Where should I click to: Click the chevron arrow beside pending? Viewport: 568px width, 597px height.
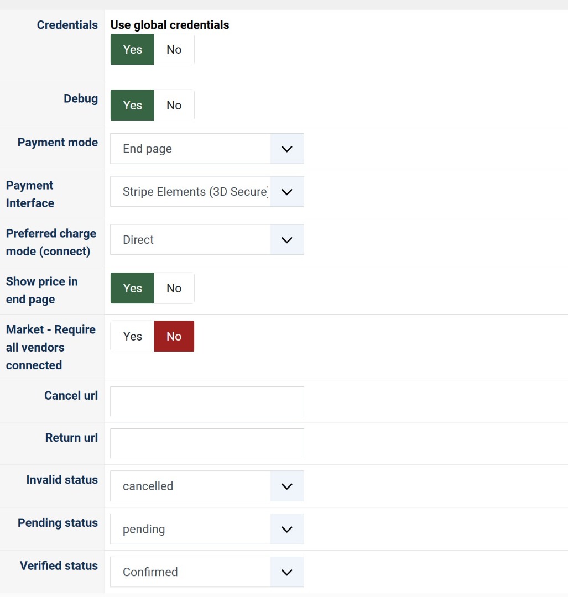click(287, 529)
